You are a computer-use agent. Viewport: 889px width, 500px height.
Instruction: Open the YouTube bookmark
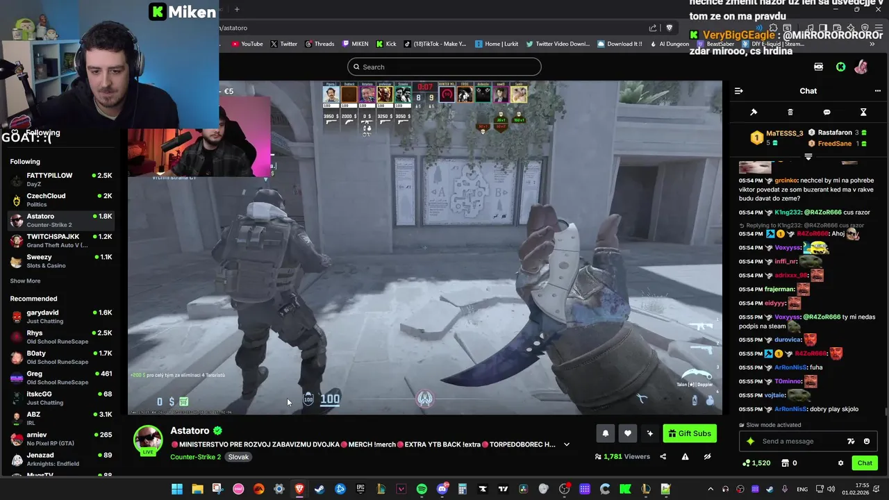tap(247, 44)
